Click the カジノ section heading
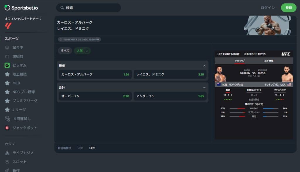This screenshot has height=172, width=300. 10,144
